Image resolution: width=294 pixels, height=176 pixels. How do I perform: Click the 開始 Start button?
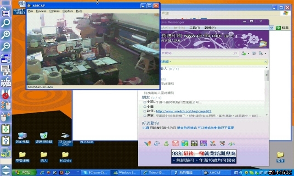tap(24, 172)
